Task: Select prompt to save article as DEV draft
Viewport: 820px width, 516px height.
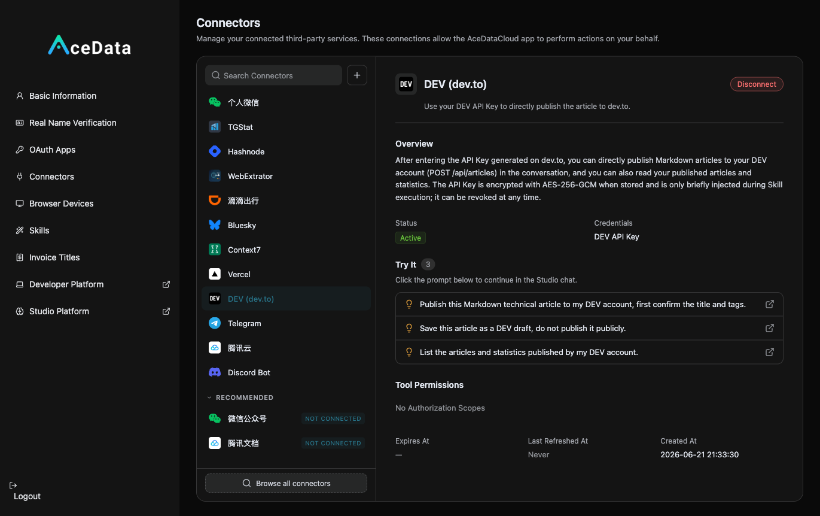Action: 589,328
